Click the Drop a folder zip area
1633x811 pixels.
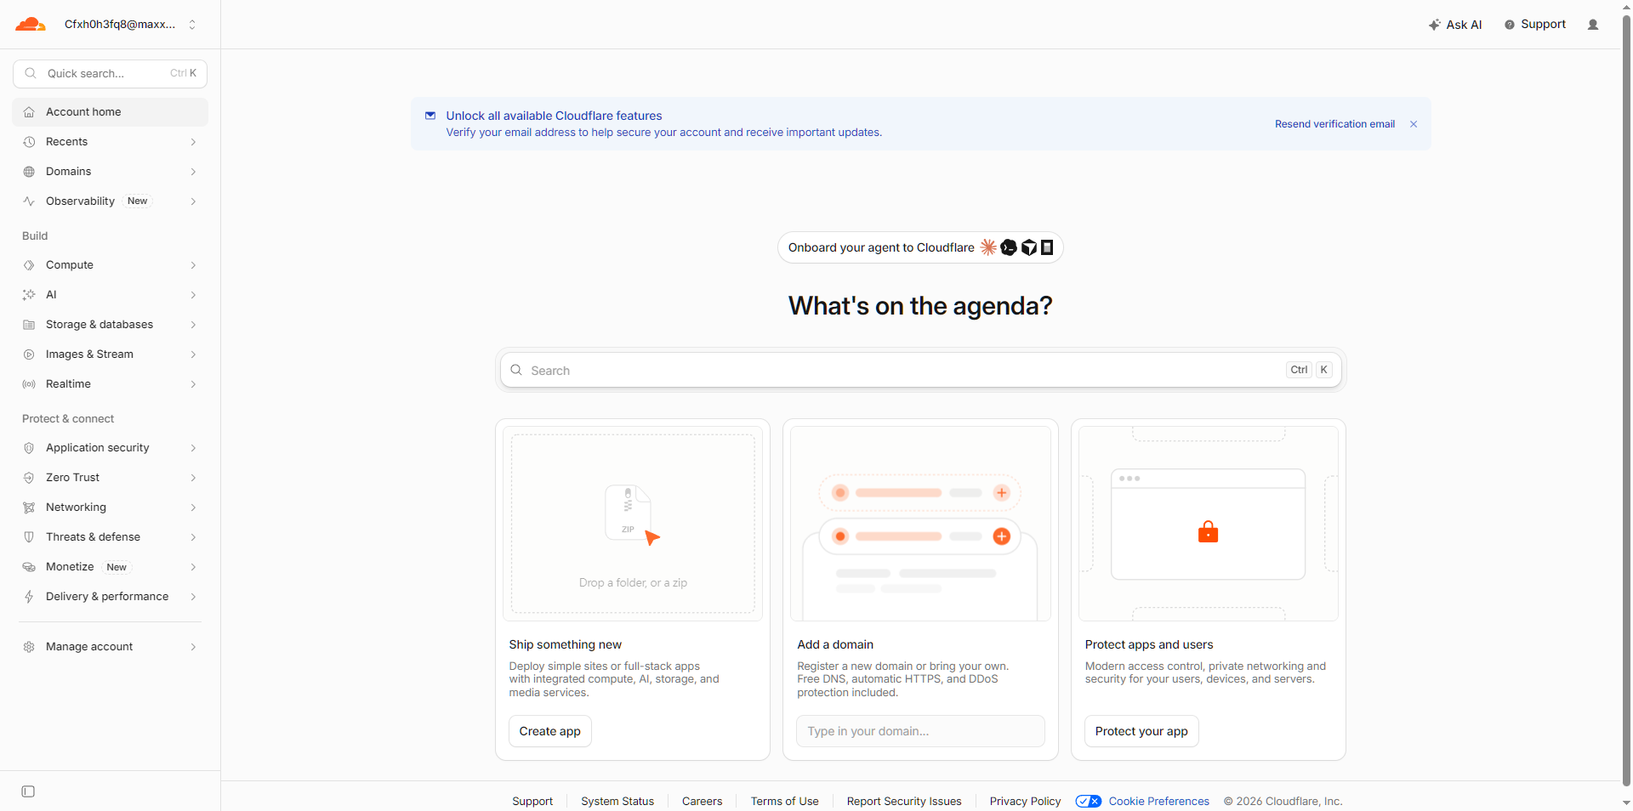tap(633, 524)
